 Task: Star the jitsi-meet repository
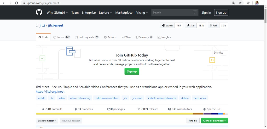(191, 26)
